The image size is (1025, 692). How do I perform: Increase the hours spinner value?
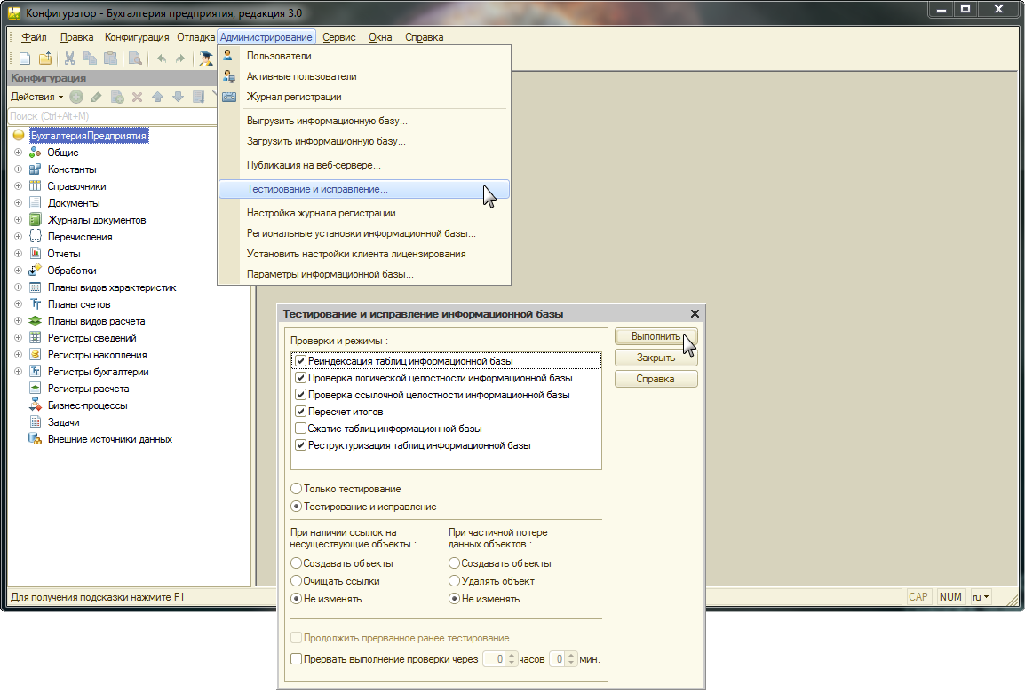[x=512, y=657]
